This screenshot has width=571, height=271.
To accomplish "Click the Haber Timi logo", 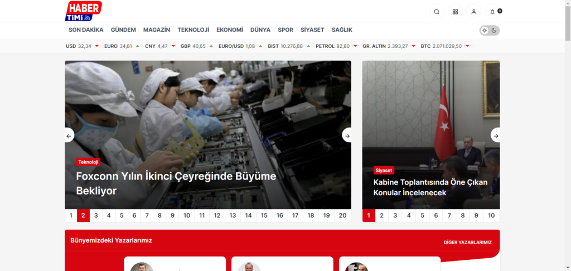I will coord(84,11).
